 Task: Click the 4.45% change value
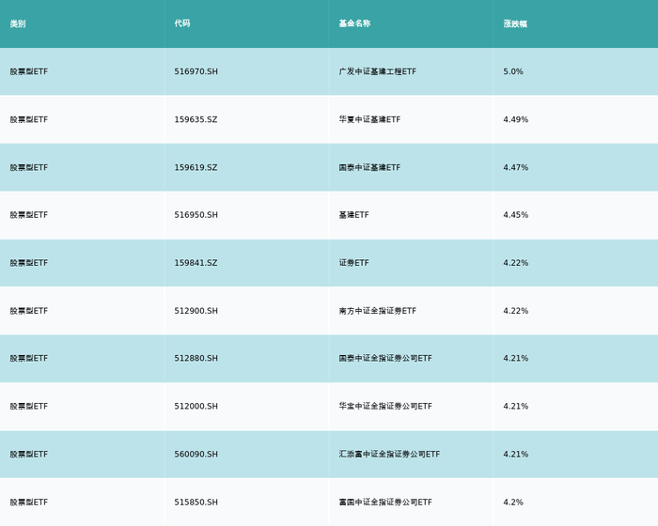[x=516, y=215]
